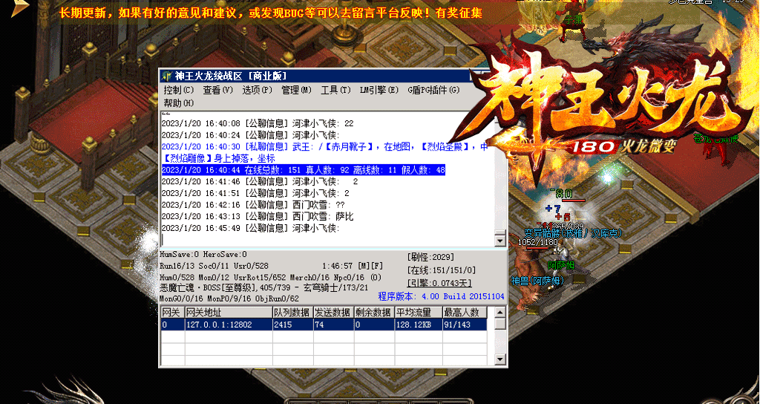
Task: Open the 工具(T) menu
Action: (335, 90)
